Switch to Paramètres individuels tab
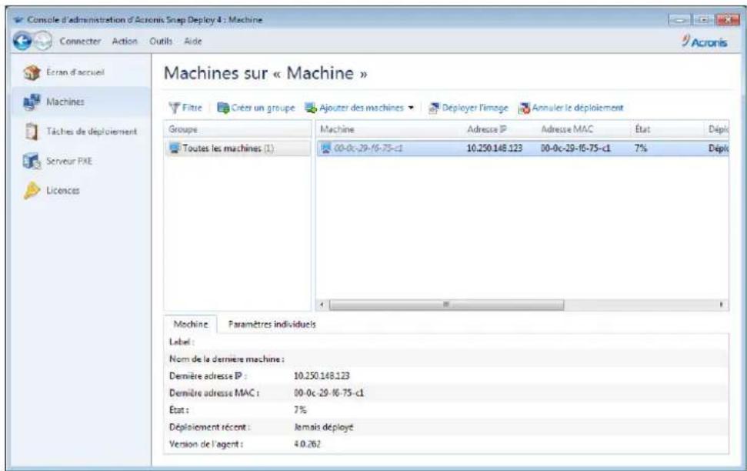The width and height of the screenshot is (747, 471). point(272,324)
